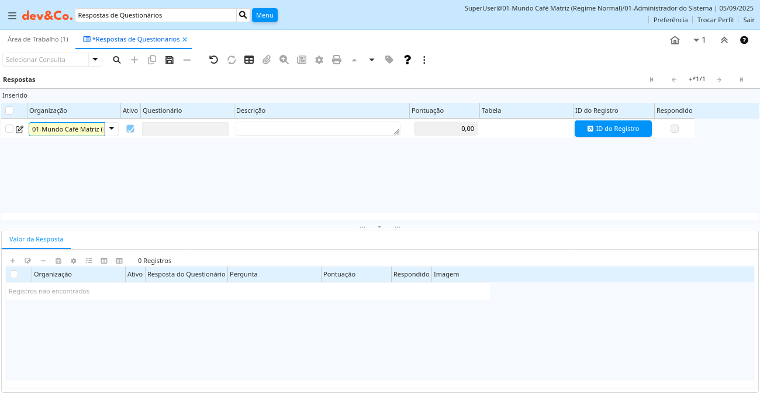
Task: Click into the Descrição text field
Action: [317, 129]
